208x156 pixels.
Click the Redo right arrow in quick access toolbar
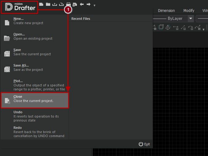coord(89,4)
